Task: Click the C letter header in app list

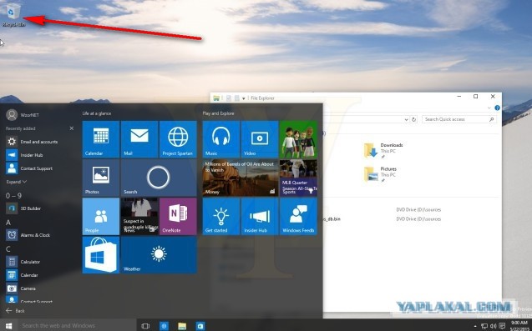Action: (x=8, y=249)
